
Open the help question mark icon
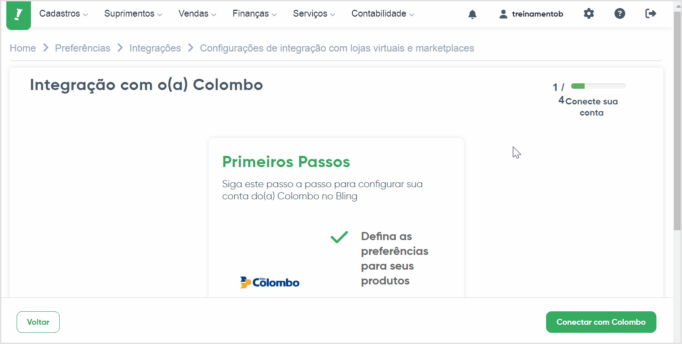[x=620, y=14]
